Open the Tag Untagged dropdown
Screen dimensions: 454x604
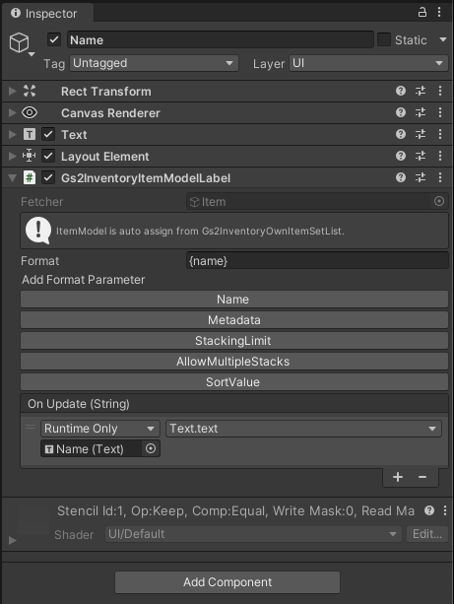pos(154,63)
